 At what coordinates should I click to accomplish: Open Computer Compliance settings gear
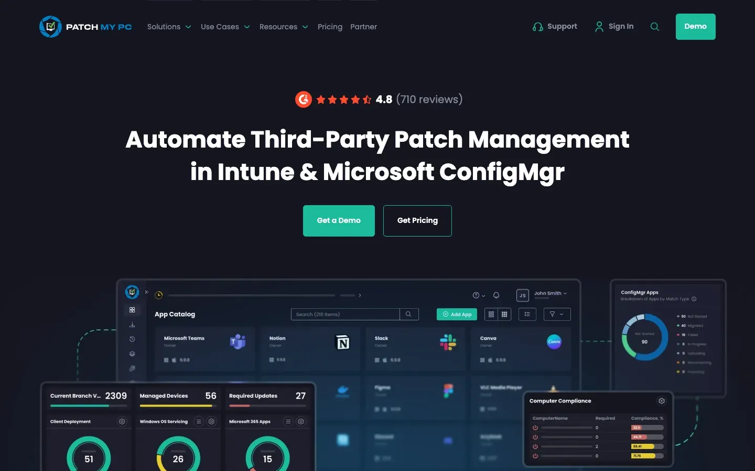(x=662, y=401)
